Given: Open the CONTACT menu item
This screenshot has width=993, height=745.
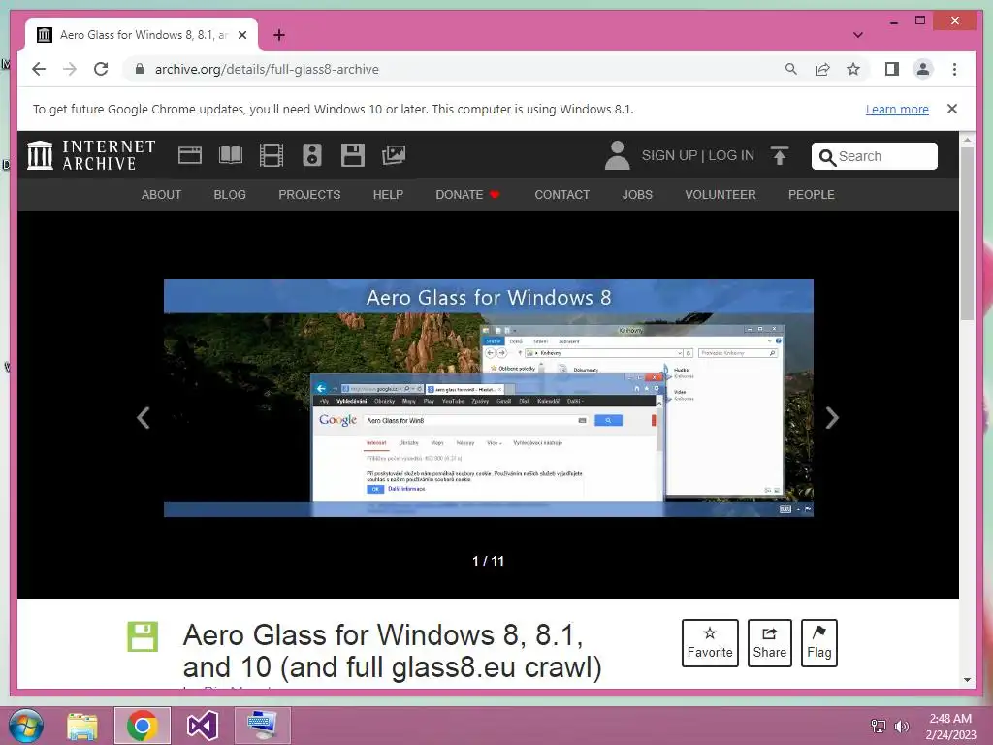Looking at the screenshot, I should pos(562,194).
